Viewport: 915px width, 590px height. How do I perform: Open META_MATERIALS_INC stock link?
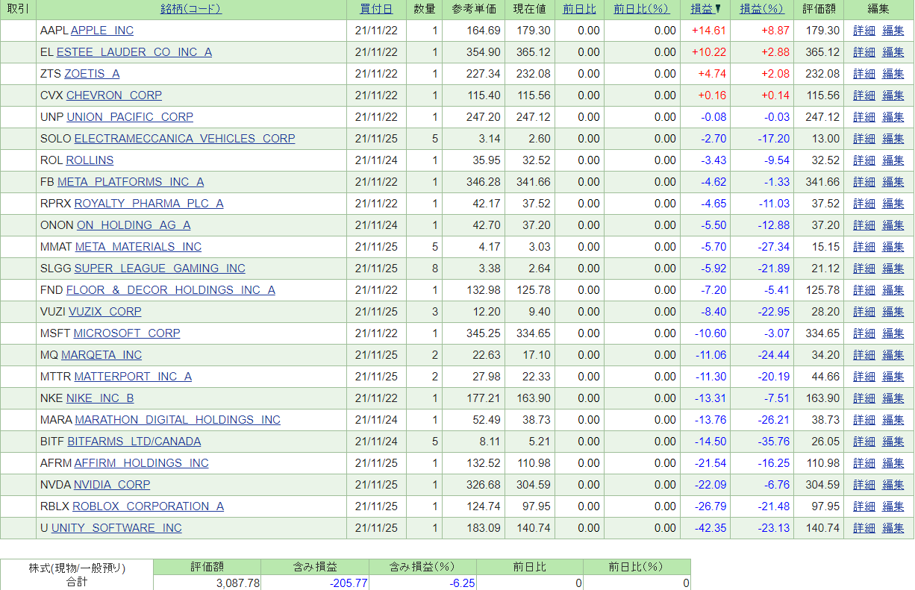pos(138,247)
